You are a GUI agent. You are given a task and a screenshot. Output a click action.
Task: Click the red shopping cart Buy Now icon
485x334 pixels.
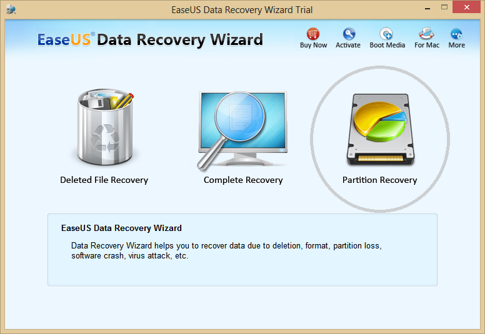pos(313,34)
